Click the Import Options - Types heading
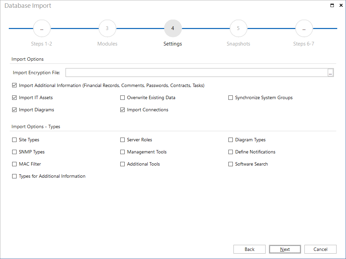Viewport: 346px width, 259px height. click(36, 126)
